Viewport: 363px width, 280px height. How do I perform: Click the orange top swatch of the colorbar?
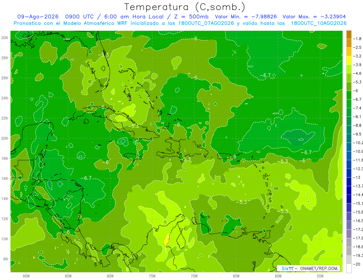349,34
